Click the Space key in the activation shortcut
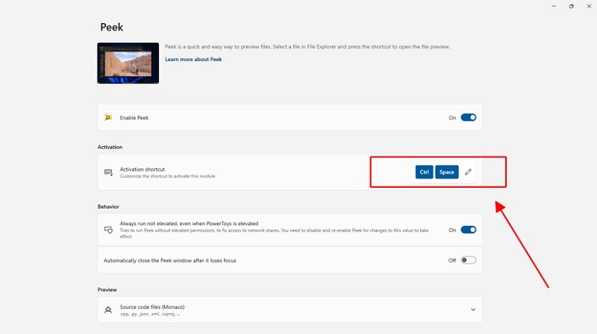597x334 pixels. (x=446, y=172)
